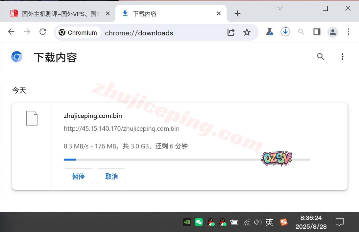
Task: Toggle the 英 input language indicator
Action: click(269, 222)
